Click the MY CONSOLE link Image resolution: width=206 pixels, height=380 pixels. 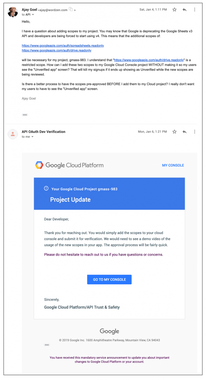tap(173, 165)
